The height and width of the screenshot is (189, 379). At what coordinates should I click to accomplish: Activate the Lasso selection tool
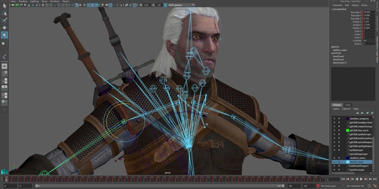tap(4, 20)
